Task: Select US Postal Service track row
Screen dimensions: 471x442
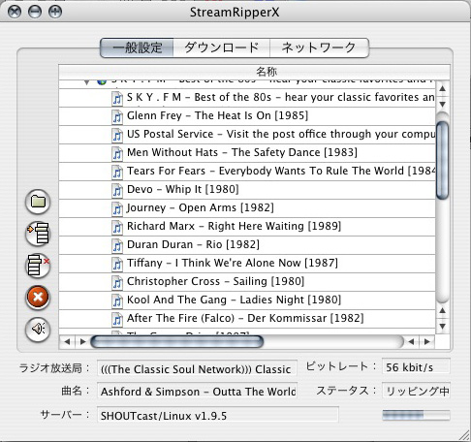Action: (x=247, y=135)
